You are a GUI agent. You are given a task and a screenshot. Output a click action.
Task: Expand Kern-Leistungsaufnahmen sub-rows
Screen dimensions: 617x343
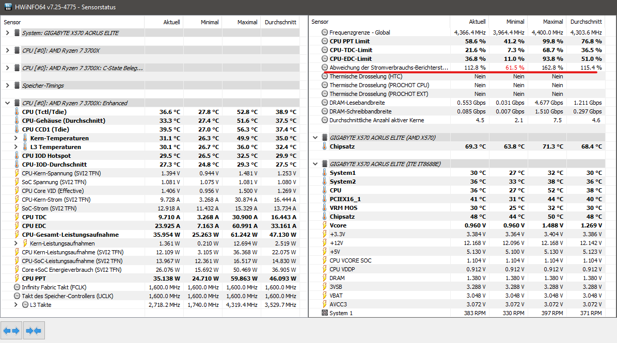pos(15,243)
